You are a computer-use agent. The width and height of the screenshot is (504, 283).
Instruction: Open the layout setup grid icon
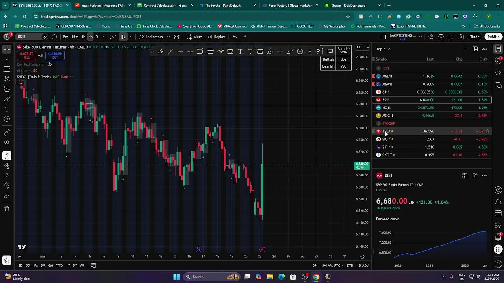176,37
